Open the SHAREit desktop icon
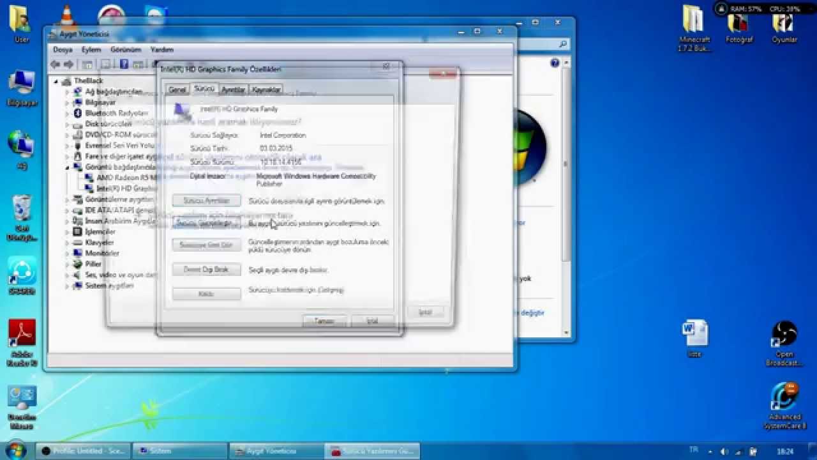The width and height of the screenshot is (817, 460). click(x=22, y=276)
